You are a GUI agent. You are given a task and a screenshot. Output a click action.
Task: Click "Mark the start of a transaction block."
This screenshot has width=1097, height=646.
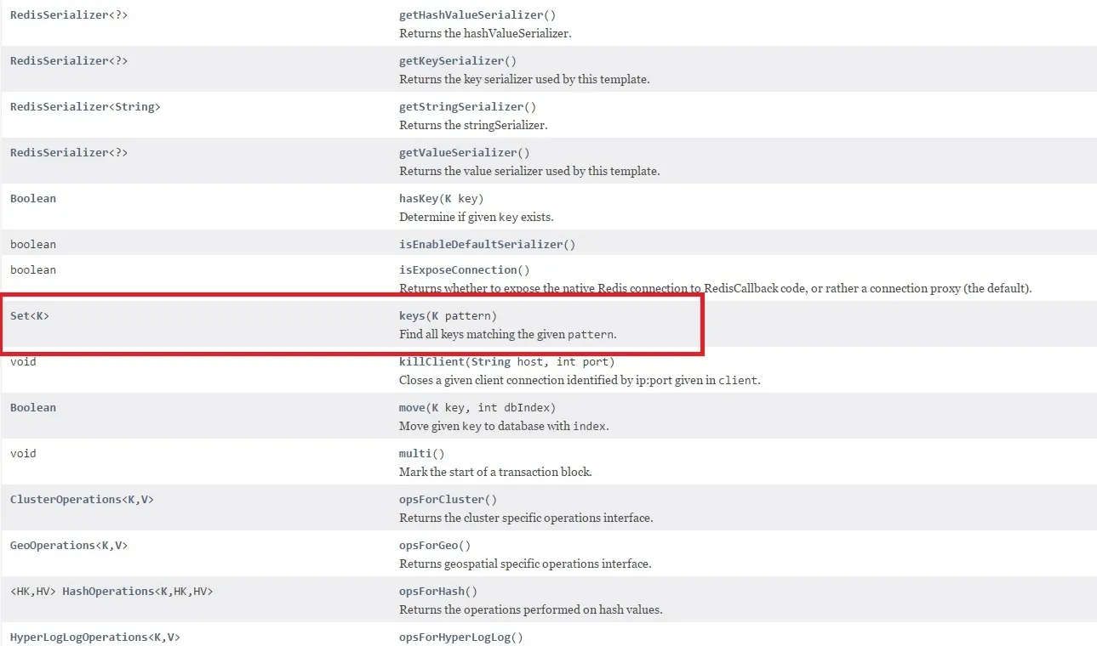(495, 473)
